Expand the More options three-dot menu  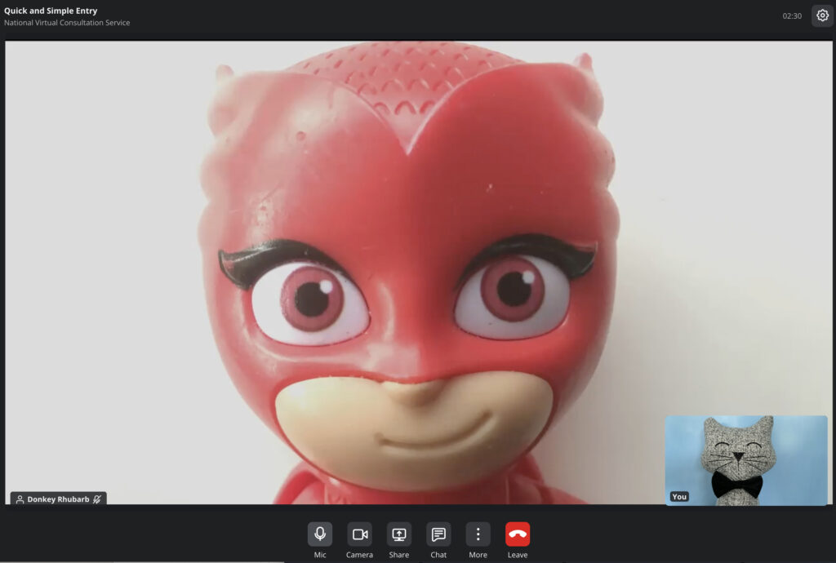pyautogui.click(x=478, y=534)
